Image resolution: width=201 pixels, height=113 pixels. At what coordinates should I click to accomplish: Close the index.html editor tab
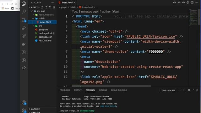(x=75, y=3)
